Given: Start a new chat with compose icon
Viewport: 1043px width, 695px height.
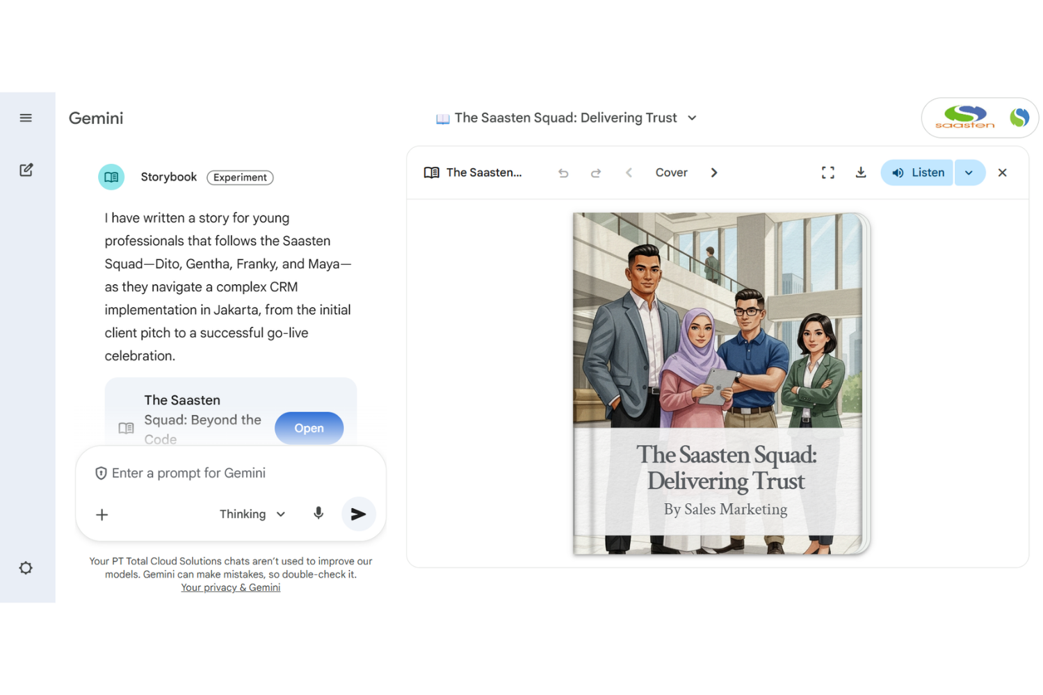Looking at the screenshot, I should (26, 170).
